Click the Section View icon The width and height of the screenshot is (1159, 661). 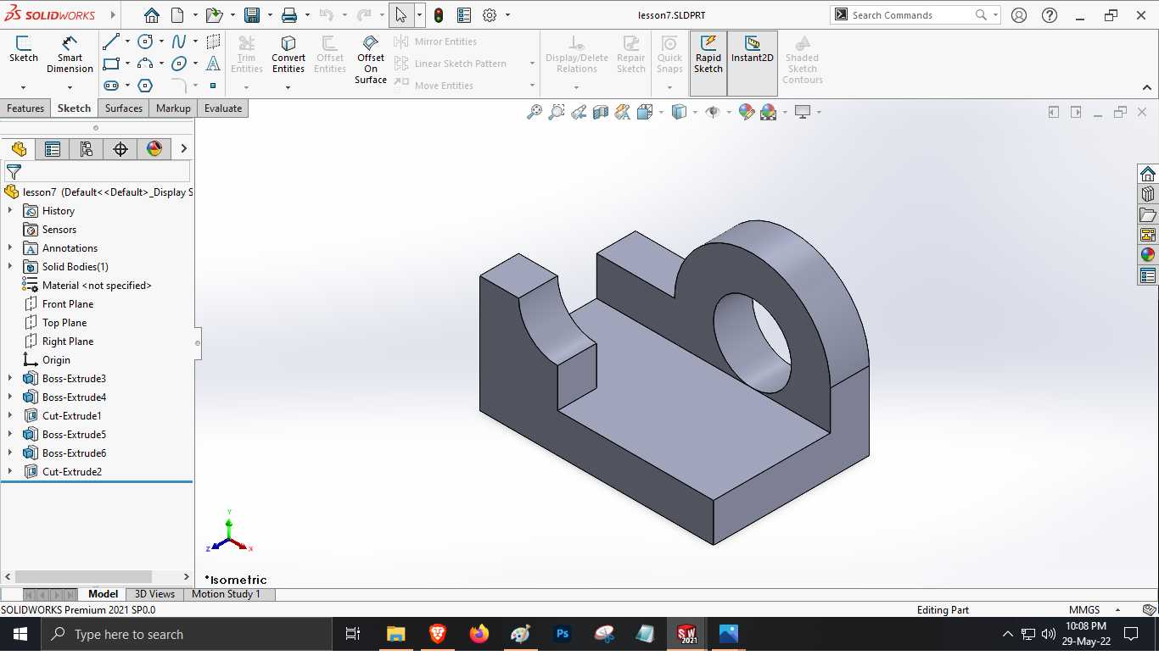point(601,112)
